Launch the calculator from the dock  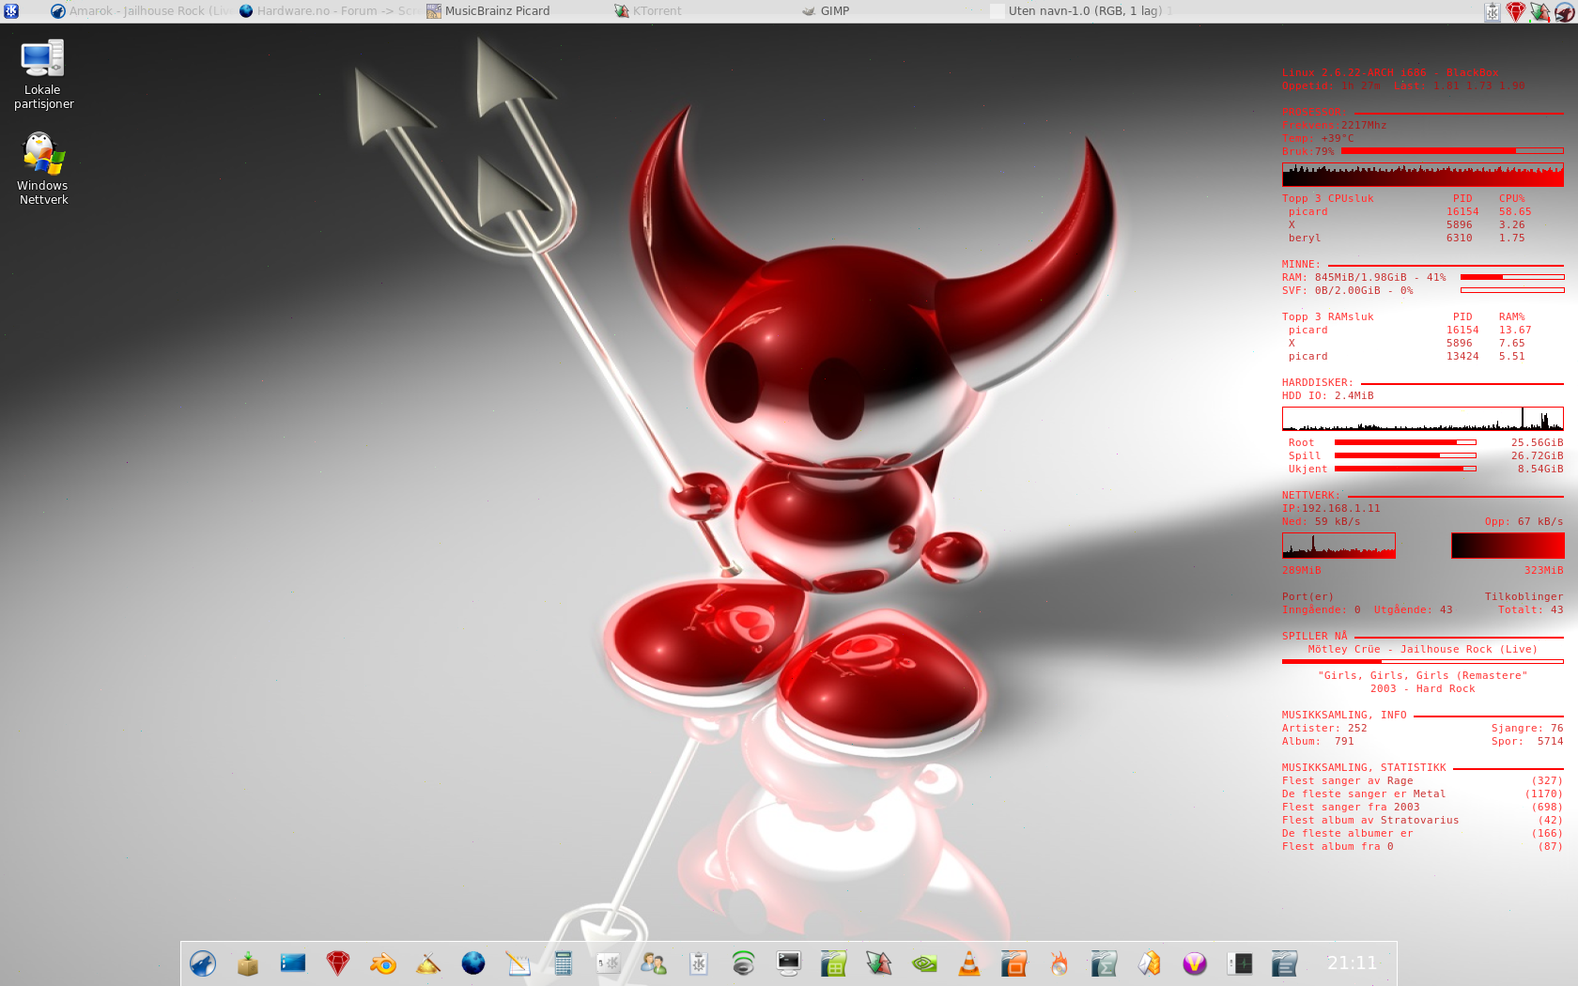[x=564, y=963]
